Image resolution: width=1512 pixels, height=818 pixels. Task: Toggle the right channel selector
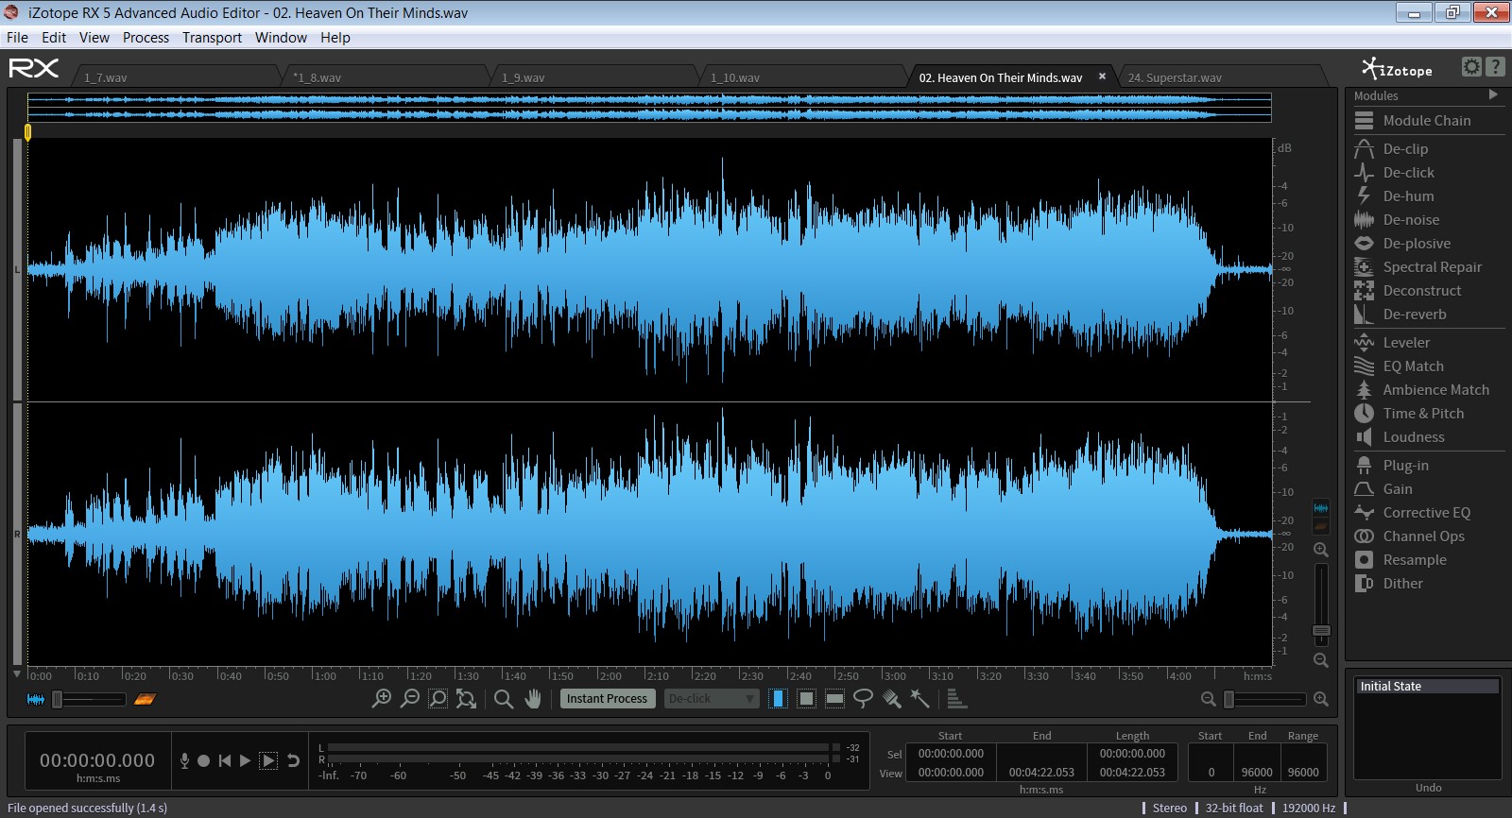click(16, 534)
